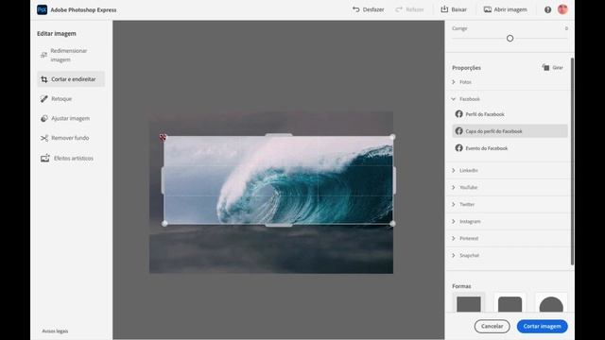Open Remover fundo panel

(x=71, y=138)
